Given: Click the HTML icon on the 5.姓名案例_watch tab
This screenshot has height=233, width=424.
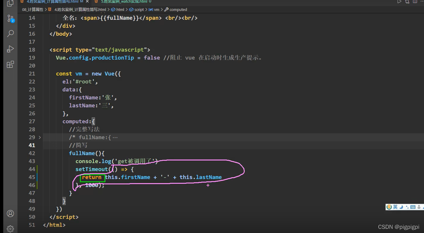Looking at the screenshot, I should click(96, 1).
